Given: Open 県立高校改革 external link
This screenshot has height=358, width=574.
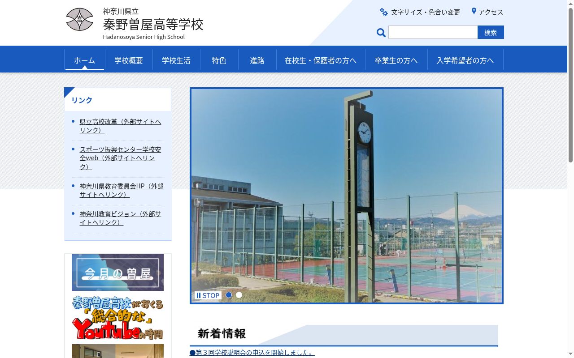Looking at the screenshot, I should (x=120, y=126).
